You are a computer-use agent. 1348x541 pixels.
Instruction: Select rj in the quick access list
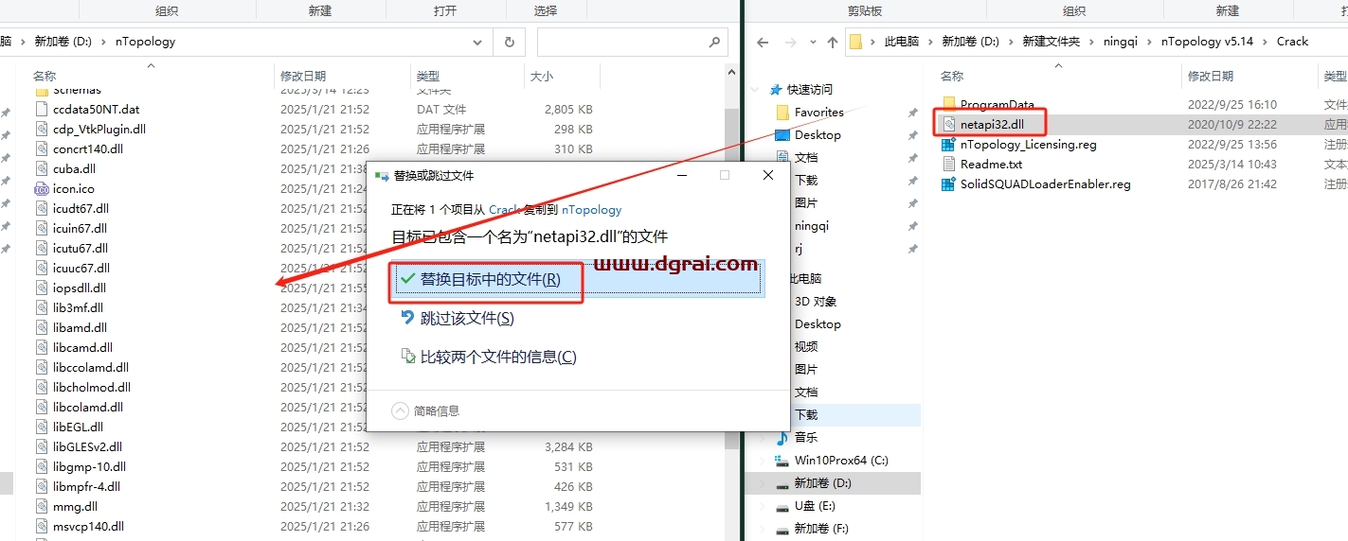coord(800,249)
